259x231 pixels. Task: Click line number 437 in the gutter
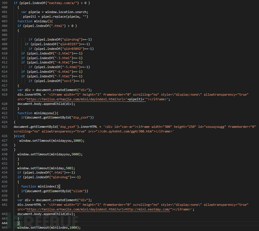5,186
